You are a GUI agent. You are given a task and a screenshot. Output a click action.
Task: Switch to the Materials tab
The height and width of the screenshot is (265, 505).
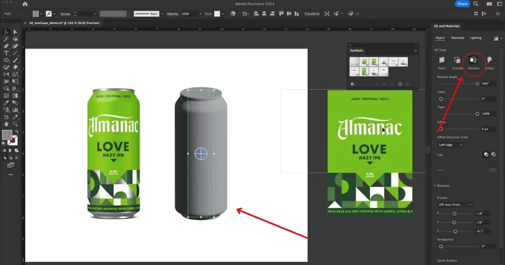coord(457,38)
